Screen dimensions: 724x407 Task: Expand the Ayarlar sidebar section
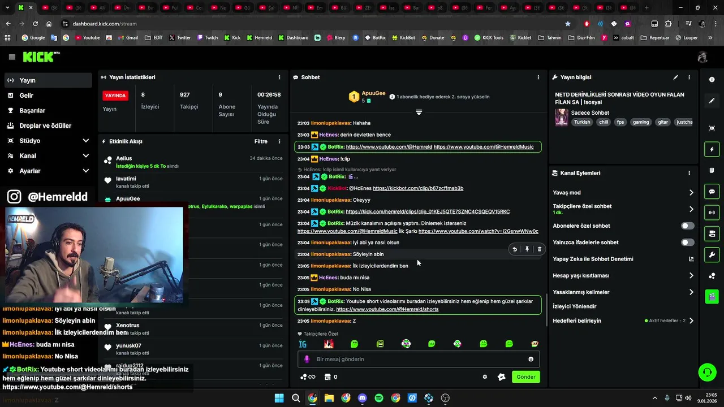pos(85,171)
